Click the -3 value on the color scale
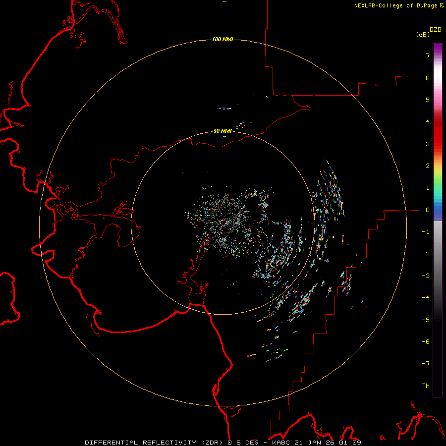 (426, 276)
